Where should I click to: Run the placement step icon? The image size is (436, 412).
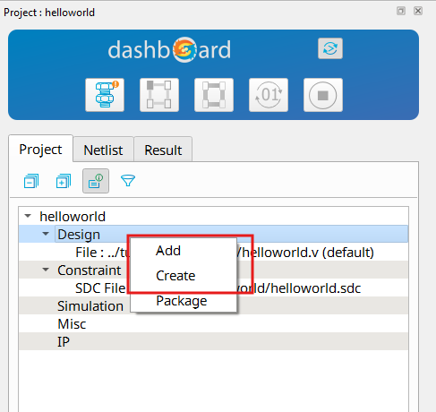[x=159, y=95]
